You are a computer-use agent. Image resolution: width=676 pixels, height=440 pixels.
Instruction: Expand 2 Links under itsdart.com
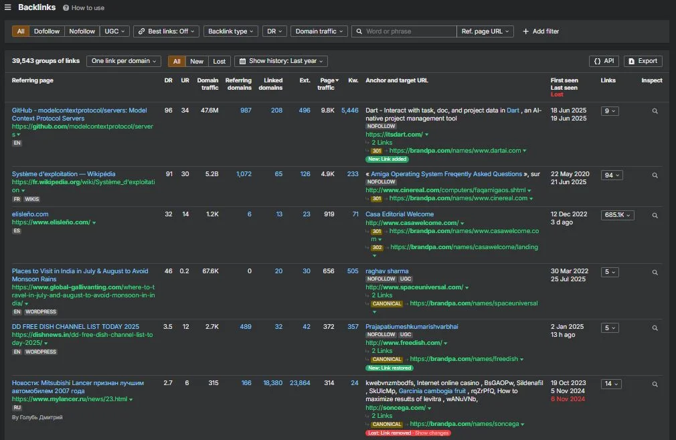(x=382, y=143)
